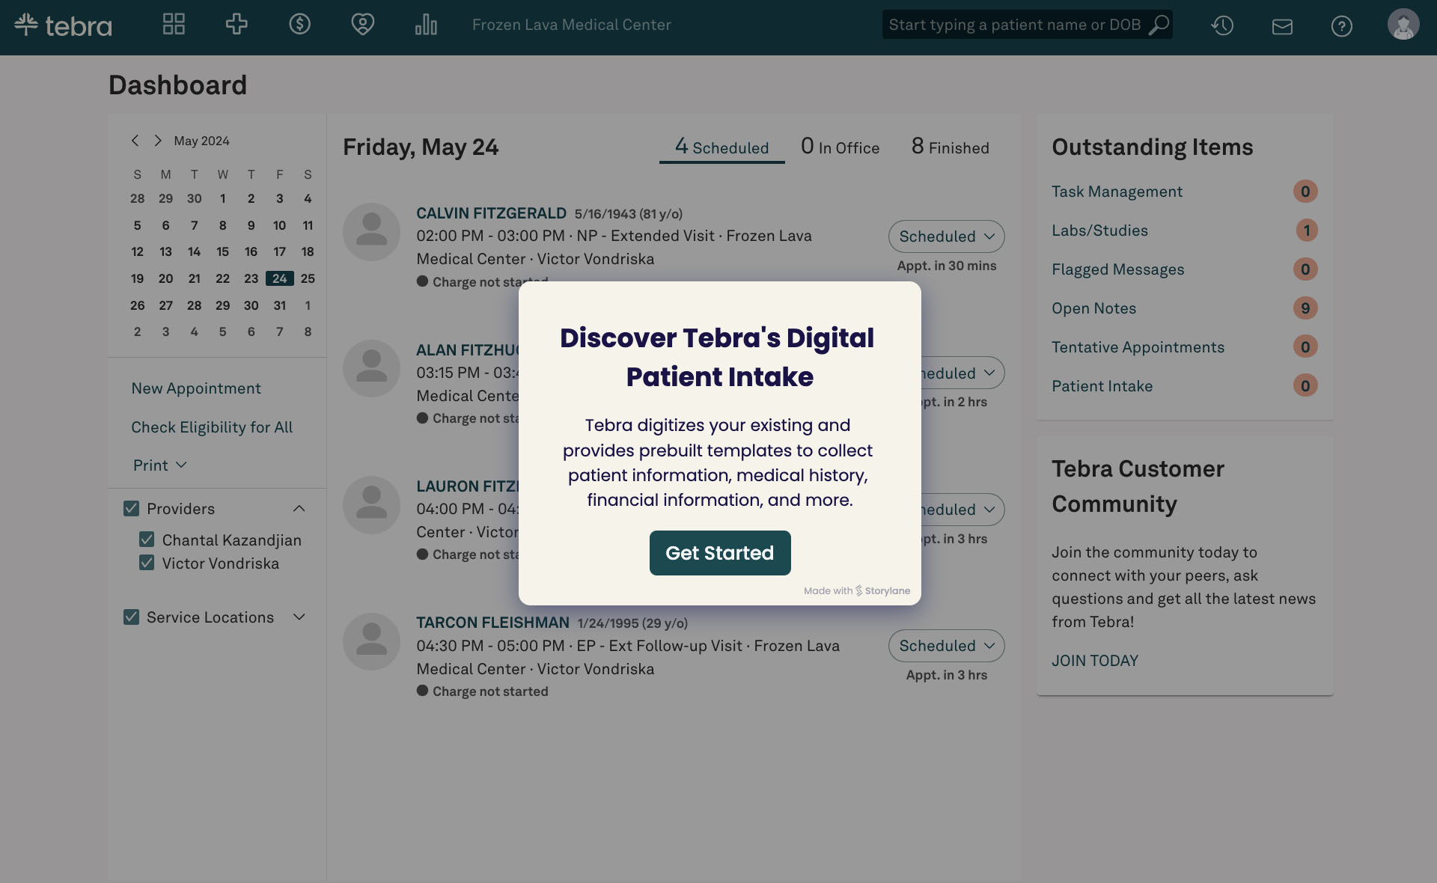Click Tarcon Fleishman's Charge not started status

(x=483, y=691)
